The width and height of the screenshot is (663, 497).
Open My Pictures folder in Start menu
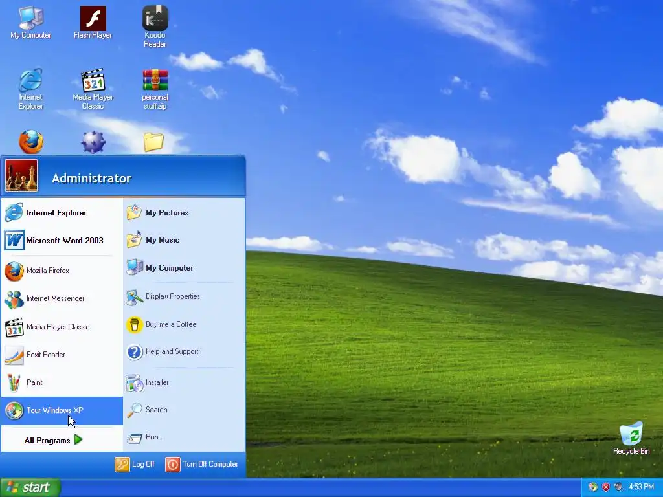(x=183, y=212)
